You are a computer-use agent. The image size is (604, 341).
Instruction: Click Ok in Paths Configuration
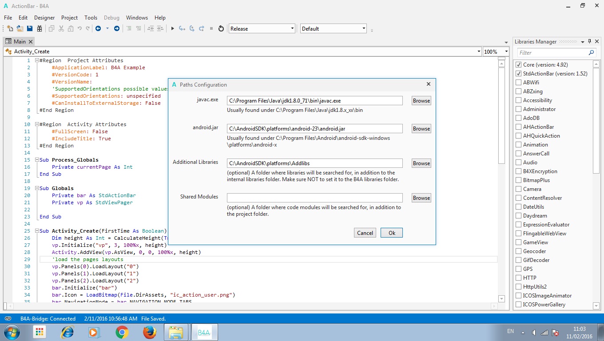tap(392, 233)
